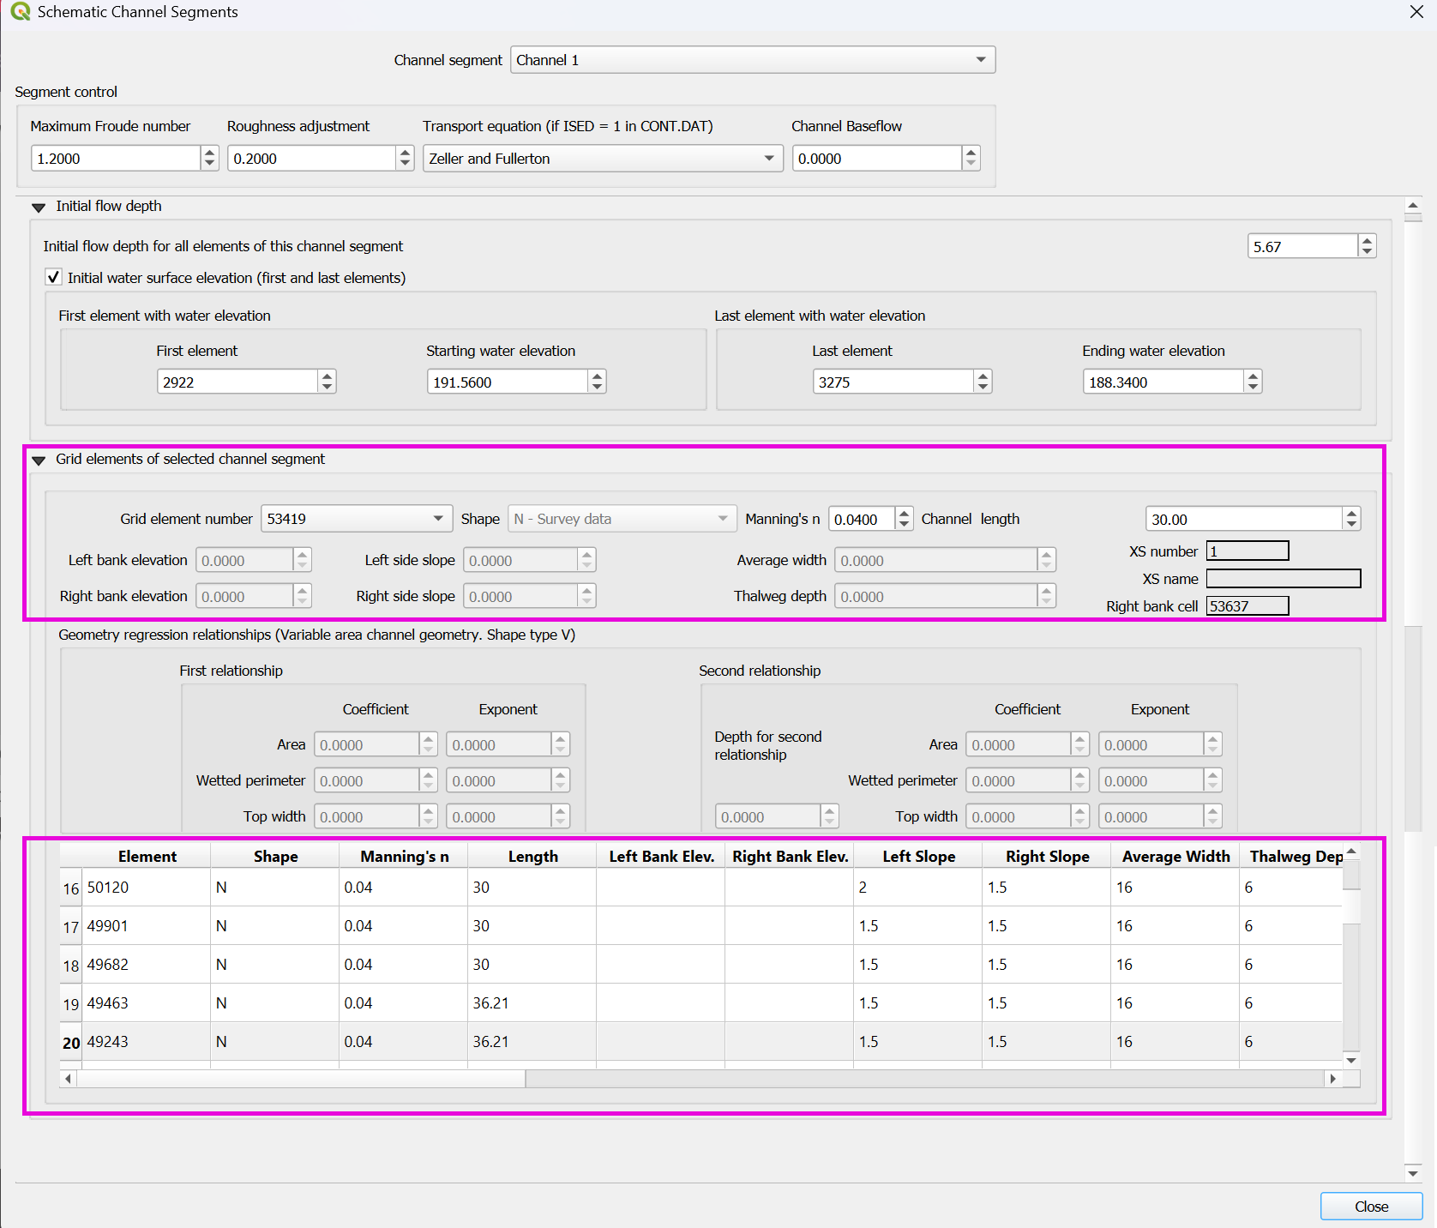Open the Transport equation dropdown
1437x1228 pixels.
click(768, 159)
